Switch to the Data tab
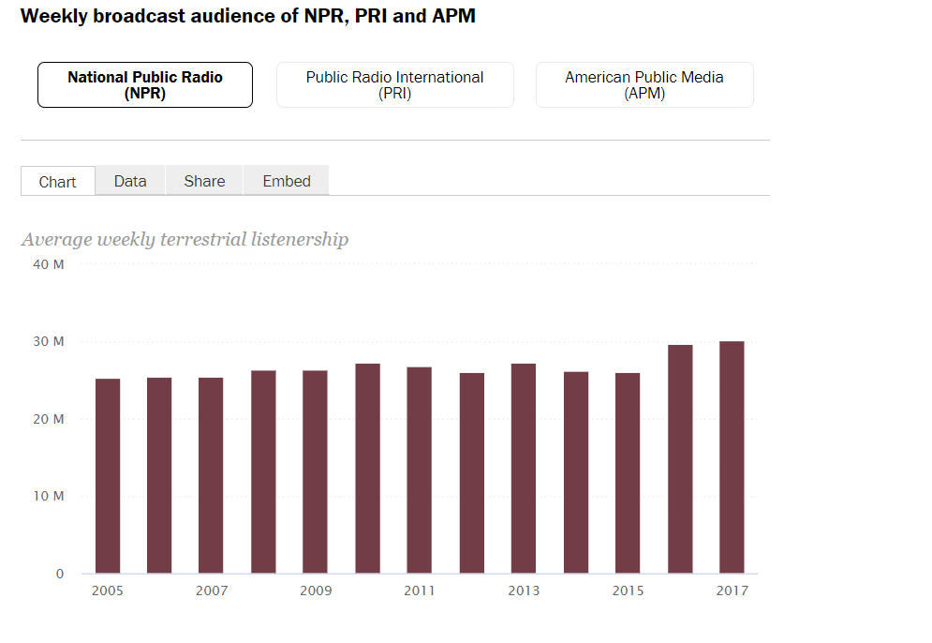 (x=130, y=181)
